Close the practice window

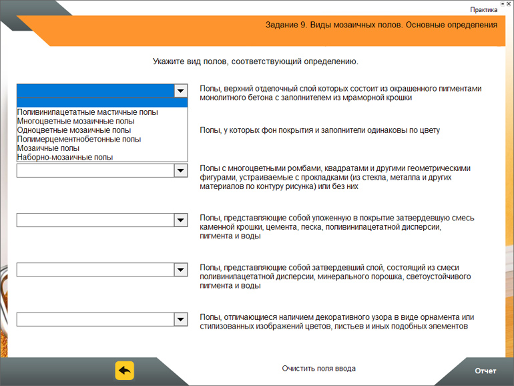[x=509, y=3]
